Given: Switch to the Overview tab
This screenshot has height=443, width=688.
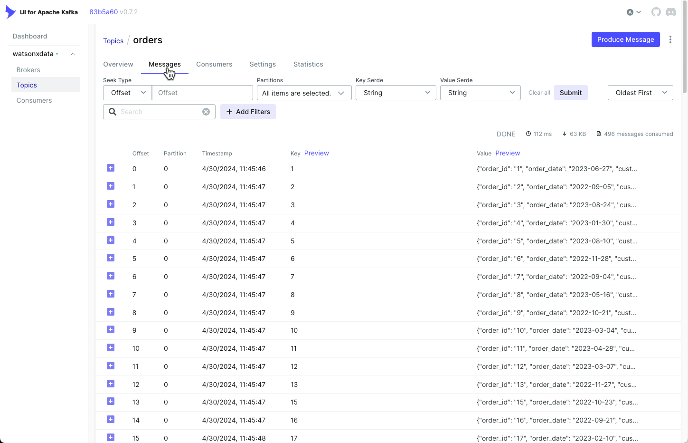Looking at the screenshot, I should pos(118,64).
